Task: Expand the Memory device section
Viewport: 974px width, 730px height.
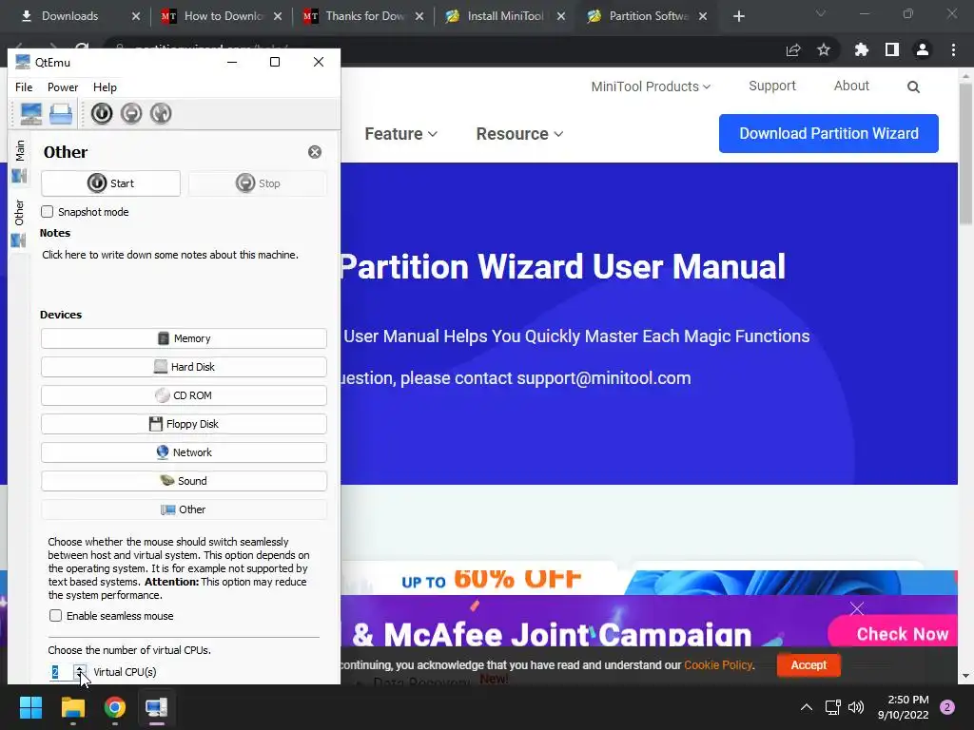Action: coord(184,339)
